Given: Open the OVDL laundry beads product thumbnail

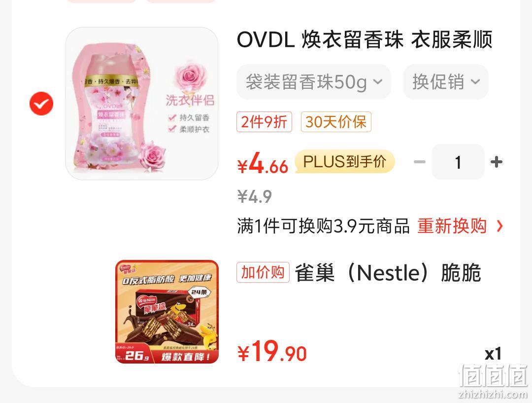Looking at the screenshot, I should click(x=142, y=103).
